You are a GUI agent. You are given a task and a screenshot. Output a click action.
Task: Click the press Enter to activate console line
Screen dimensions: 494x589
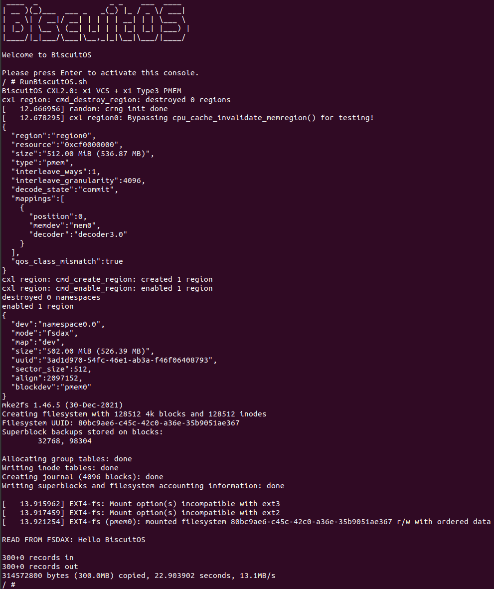(100, 73)
